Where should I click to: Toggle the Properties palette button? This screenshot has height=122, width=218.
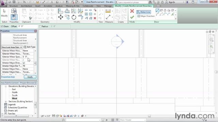14,17
